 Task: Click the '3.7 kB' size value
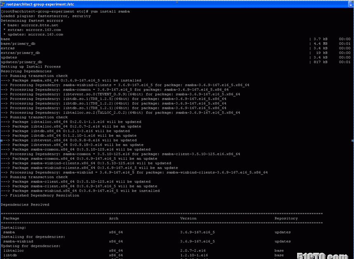tap(320, 39)
